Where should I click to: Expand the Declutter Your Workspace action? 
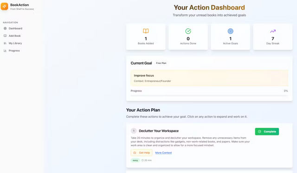tap(159, 131)
